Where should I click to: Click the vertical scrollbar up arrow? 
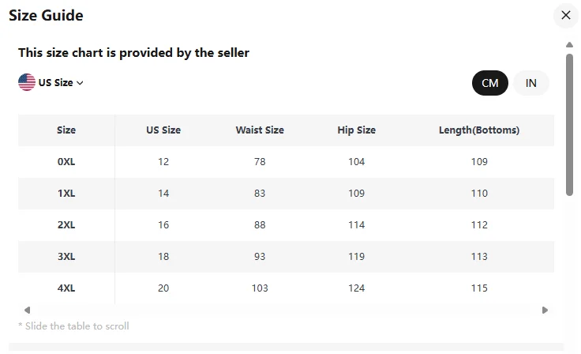pos(569,44)
